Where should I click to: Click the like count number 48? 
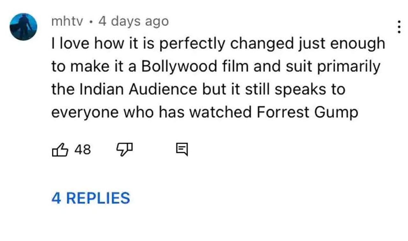(x=83, y=150)
